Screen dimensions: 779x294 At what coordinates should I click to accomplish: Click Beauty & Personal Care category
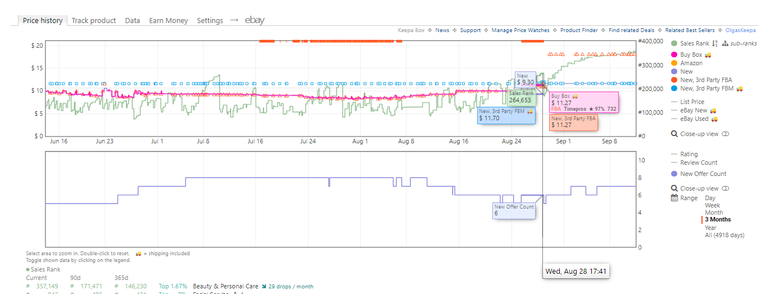pyautogui.click(x=225, y=287)
